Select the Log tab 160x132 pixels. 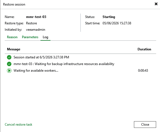(x=45, y=37)
